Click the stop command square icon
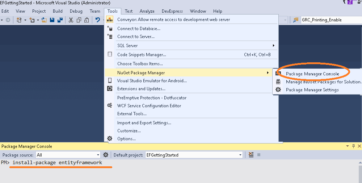Viewport: 362px width, 183px height. [x=259, y=155]
